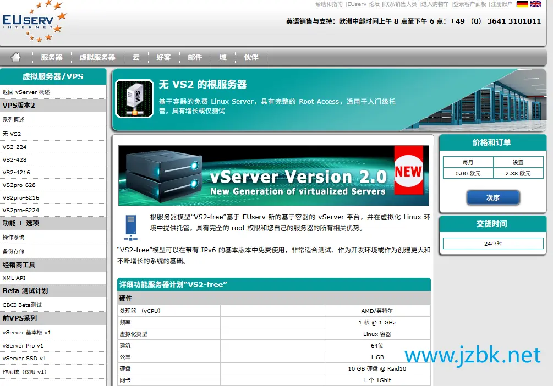Viewport: 553px width, 386px height.
Task: Click the 经销商工具 section heading
Action: coord(53,264)
